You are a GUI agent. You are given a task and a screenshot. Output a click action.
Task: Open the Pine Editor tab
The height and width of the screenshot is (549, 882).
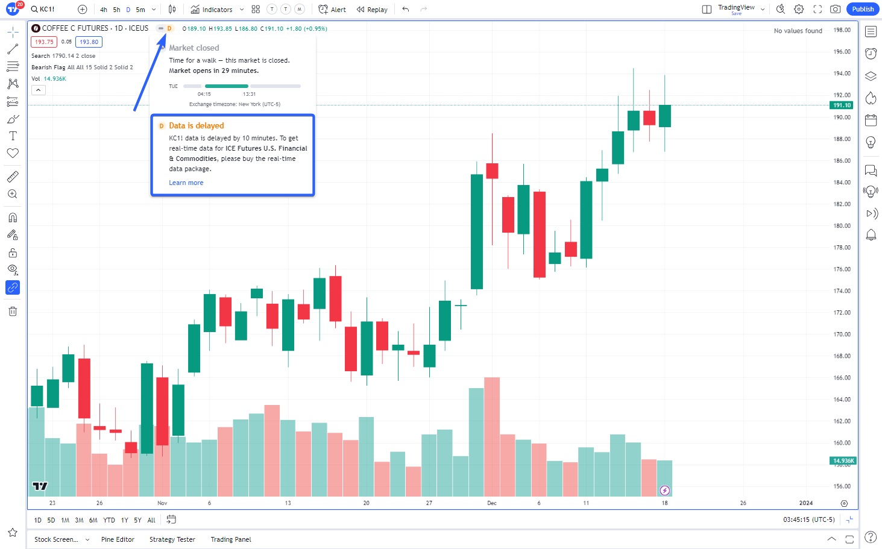tap(118, 539)
